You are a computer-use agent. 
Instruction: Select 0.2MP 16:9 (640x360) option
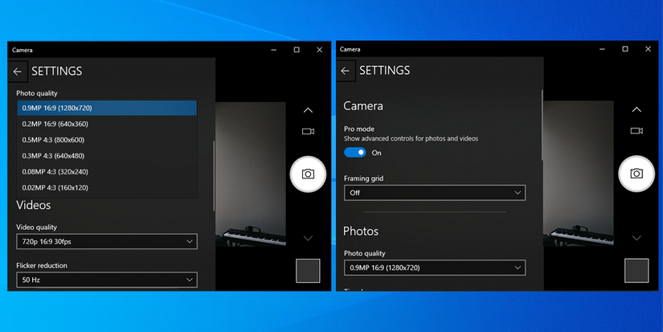click(x=107, y=124)
